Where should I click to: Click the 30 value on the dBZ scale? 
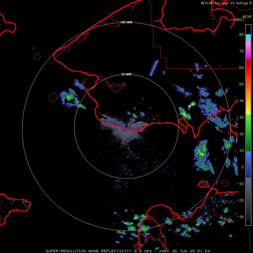click(x=241, y=118)
